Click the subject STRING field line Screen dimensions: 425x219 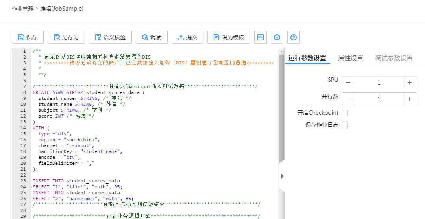[75, 110]
